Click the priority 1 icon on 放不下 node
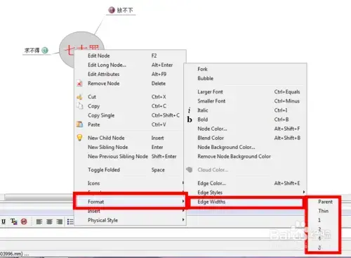The width and height of the screenshot is (351, 258). click(x=112, y=10)
